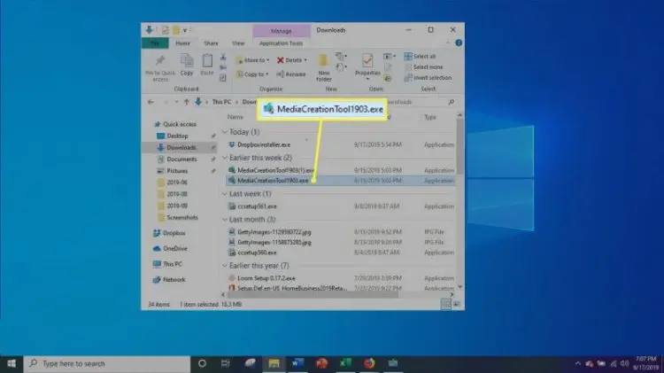Click the taskbar search box
The image size is (664, 373).
(x=107, y=363)
